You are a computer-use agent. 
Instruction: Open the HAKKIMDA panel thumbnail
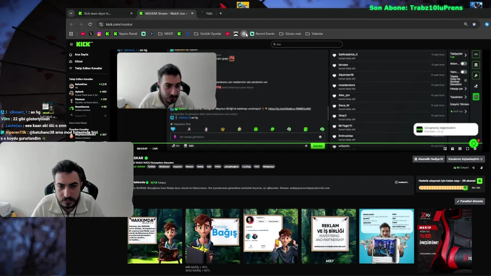[155, 236]
